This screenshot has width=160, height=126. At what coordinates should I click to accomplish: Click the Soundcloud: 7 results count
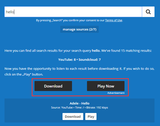click(x=90, y=60)
